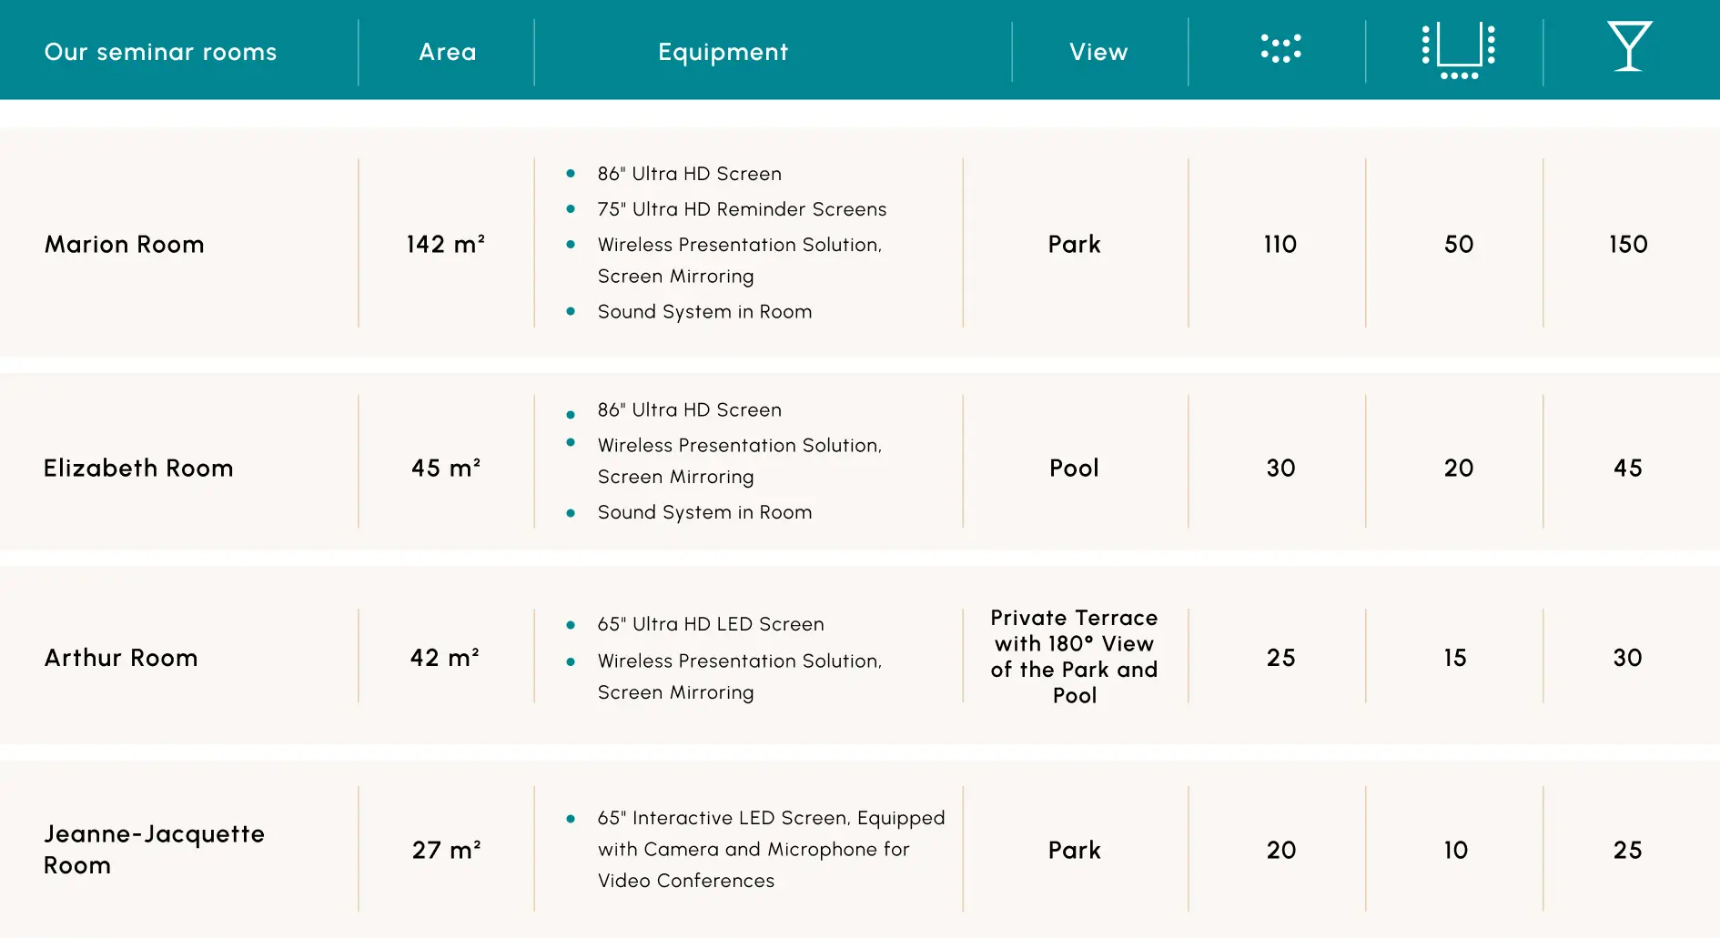This screenshot has height=938, width=1720.
Task: Click Marion Room's cocktail capacity 150
Action: pos(1627,244)
